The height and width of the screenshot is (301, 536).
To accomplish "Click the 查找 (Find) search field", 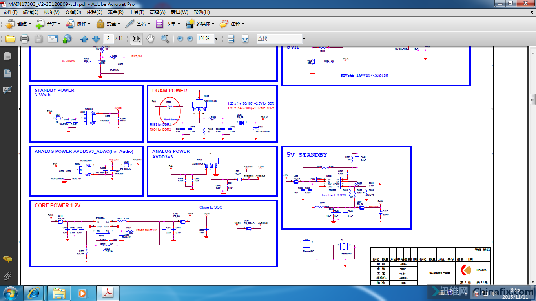I will (x=279, y=39).
